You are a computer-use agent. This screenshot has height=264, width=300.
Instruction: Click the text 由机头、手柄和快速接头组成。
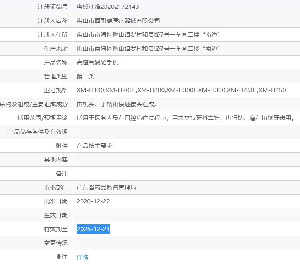[117, 104]
